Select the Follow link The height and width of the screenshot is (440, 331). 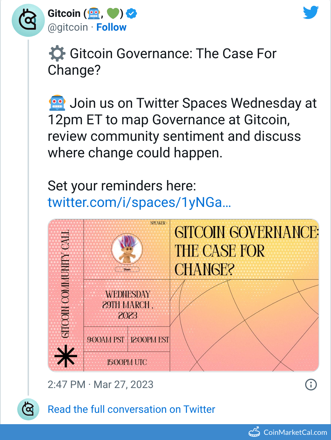[111, 27]
